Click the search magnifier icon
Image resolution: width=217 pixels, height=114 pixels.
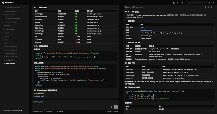click(x=187, y=3)
